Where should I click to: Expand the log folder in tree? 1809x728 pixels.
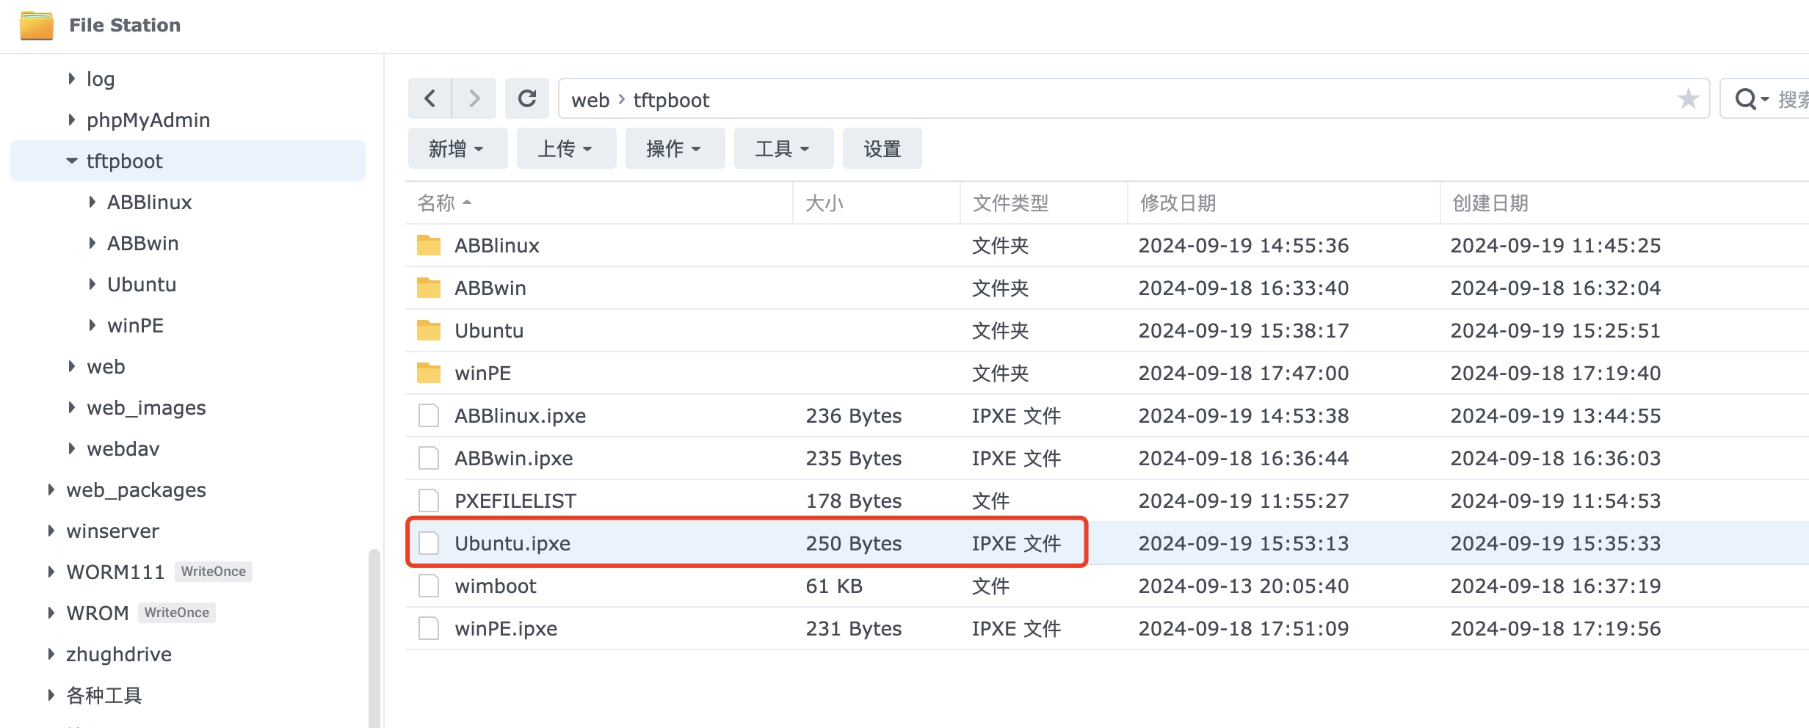(x=71, y=78)
